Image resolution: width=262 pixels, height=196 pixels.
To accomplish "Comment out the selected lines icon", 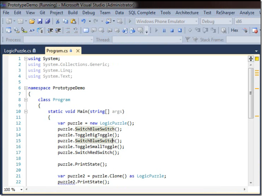I will [68, 30].
